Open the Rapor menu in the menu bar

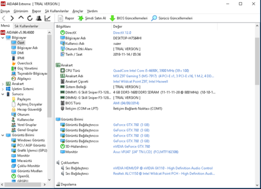point(37,11)
